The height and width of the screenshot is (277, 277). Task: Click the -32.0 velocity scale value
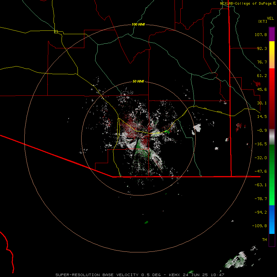click(x=261, y=158)
